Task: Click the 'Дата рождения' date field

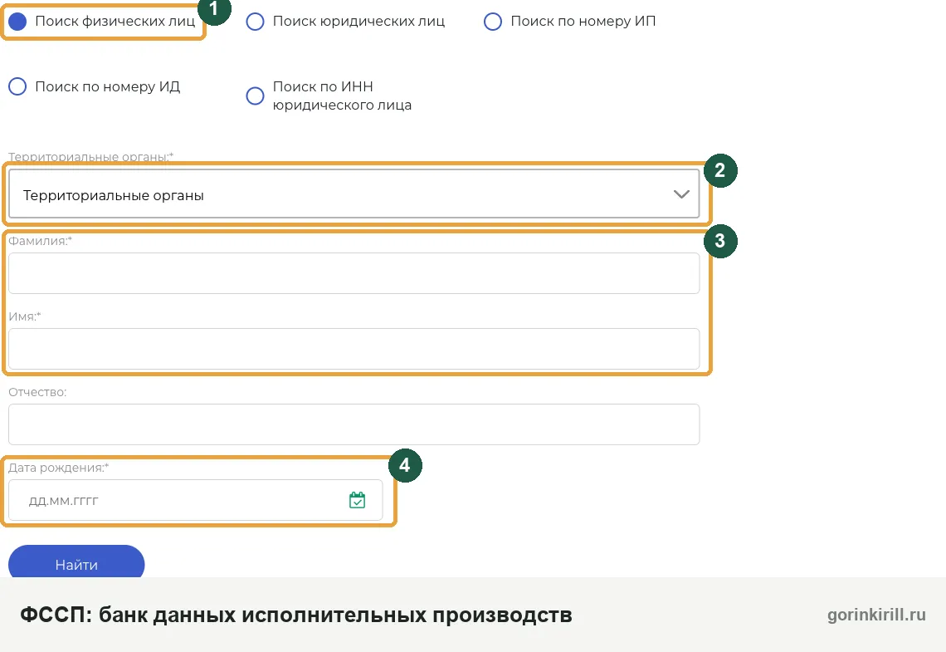Action: pos(196,500)
